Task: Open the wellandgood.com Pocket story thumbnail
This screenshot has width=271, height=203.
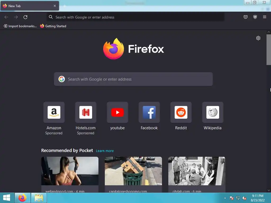Action: [70, 171]
